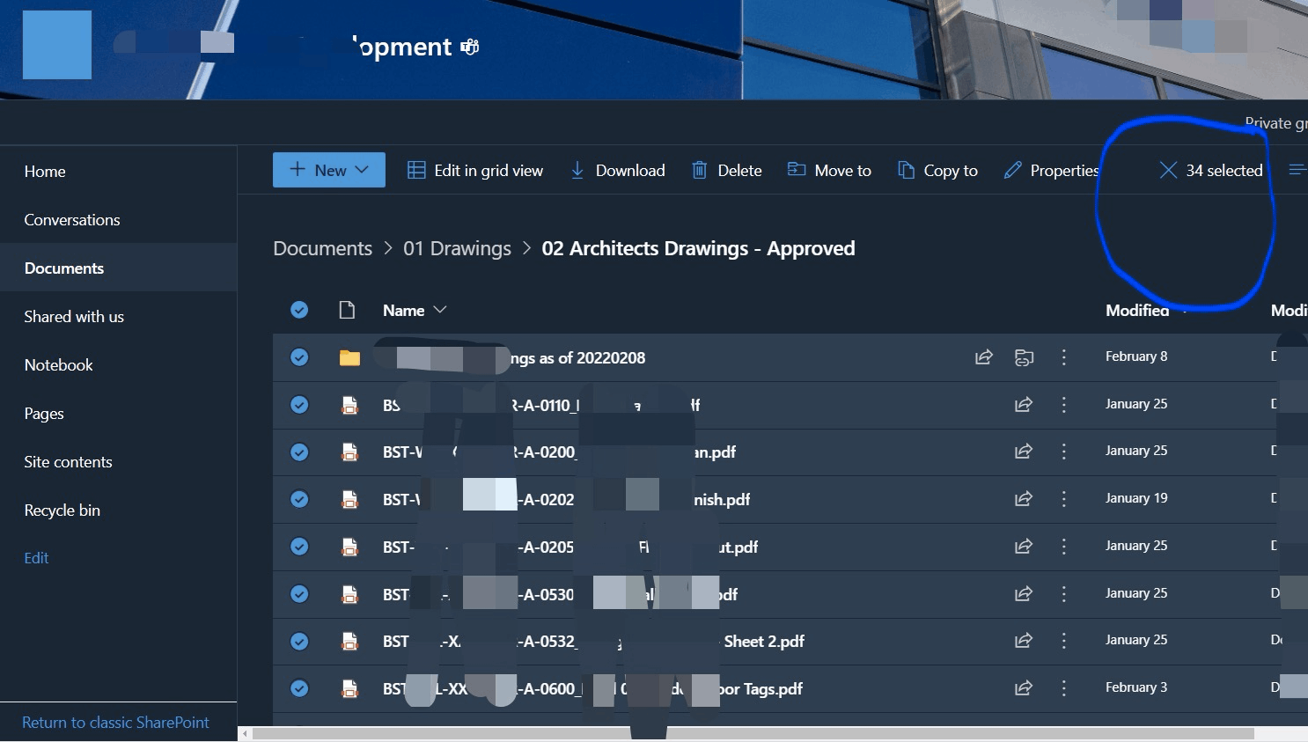Expand the New dropdown button
1308x742 pixels.
329,170
